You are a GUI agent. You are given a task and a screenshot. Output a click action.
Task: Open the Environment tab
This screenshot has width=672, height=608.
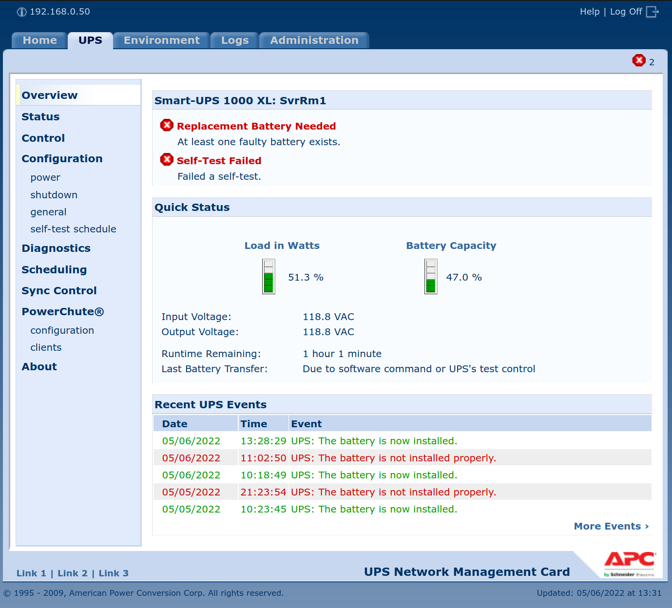pyautogui.click(x=161, y=40)
